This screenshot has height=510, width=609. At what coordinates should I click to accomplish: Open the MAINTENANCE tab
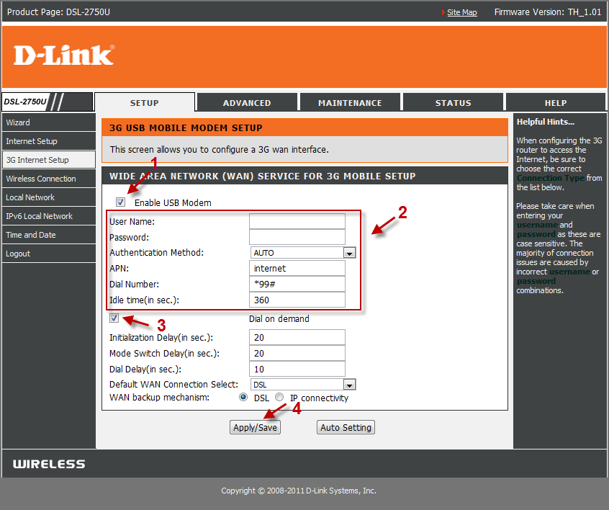pyautogui.click(x=350, y=102)
